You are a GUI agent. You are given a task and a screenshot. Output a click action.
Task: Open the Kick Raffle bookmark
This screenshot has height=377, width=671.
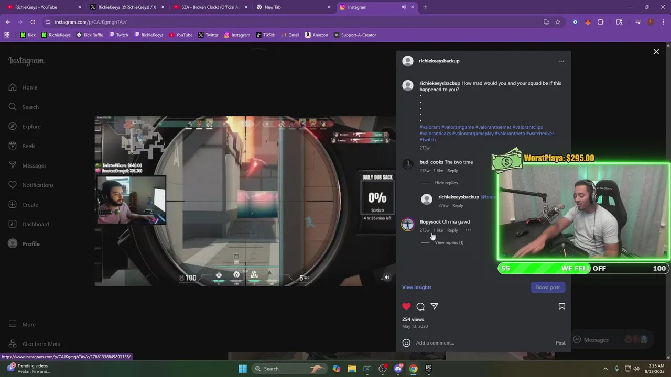(x=90, y=35)
